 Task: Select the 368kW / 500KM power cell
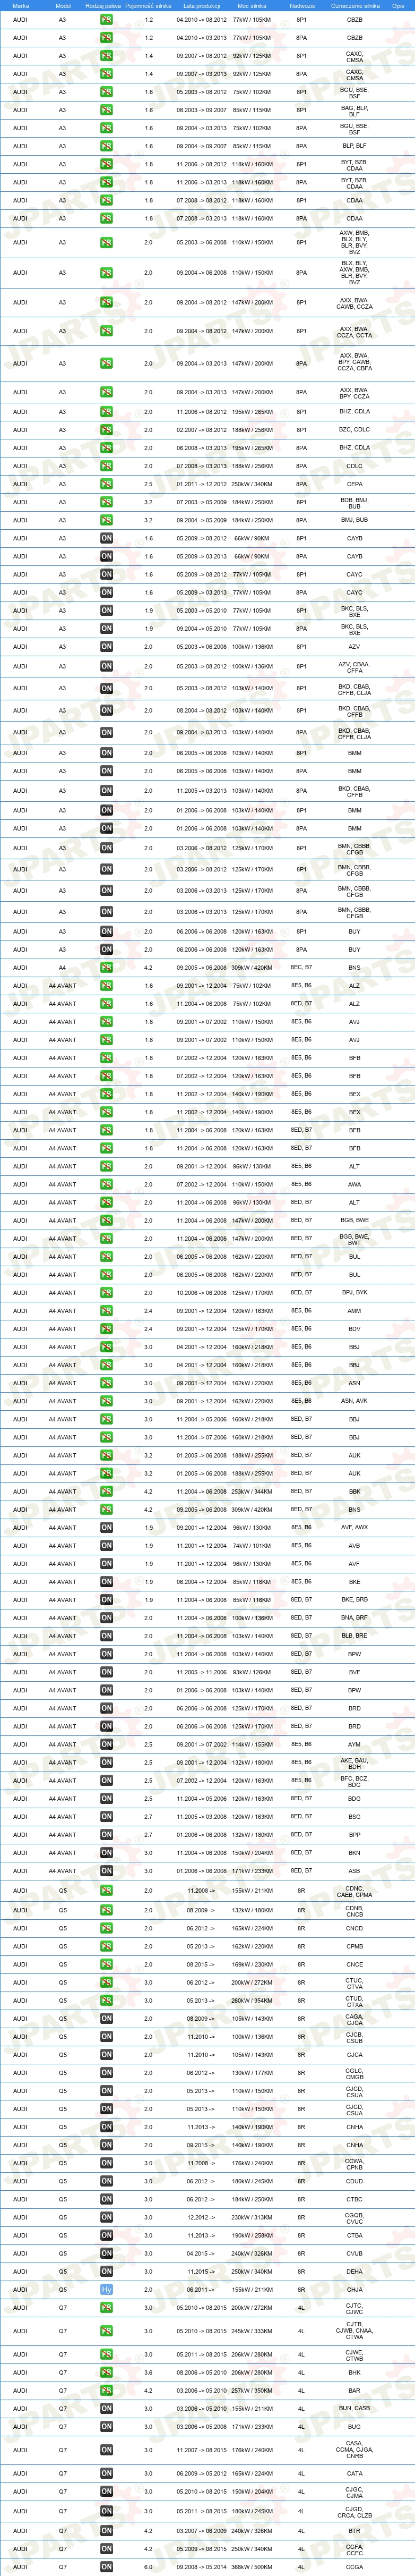point(252,2566)
